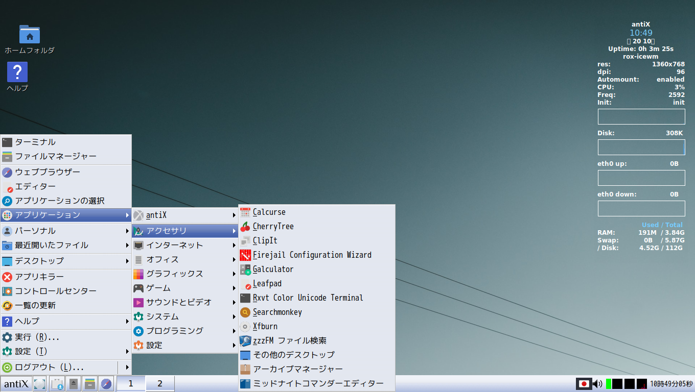
Task: Open zzzFM ファイル検索
Action: click(317, 340)
